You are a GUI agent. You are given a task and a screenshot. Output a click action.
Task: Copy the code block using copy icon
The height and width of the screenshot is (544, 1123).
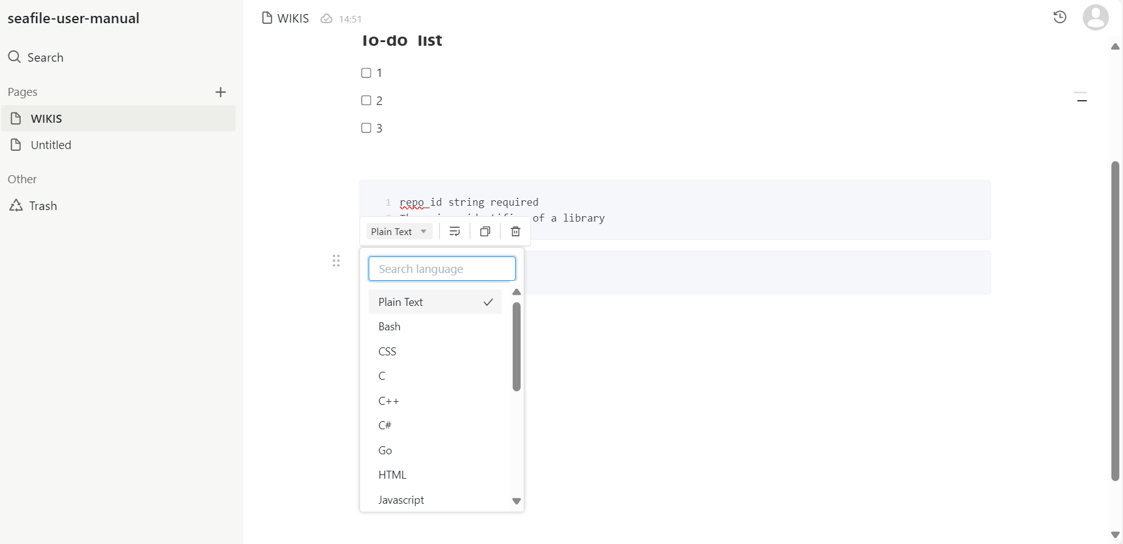pyautogui.click(x=485, y=231)
